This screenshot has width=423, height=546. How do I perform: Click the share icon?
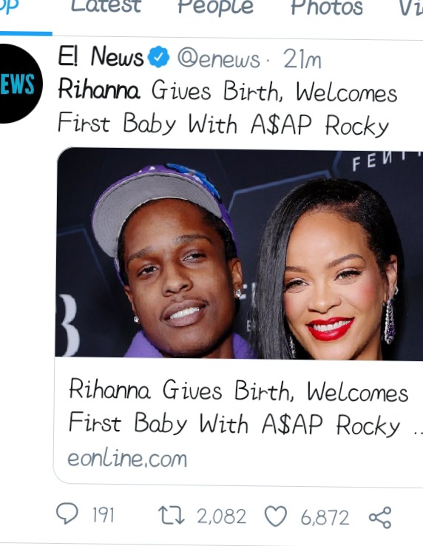click(380, 517)
